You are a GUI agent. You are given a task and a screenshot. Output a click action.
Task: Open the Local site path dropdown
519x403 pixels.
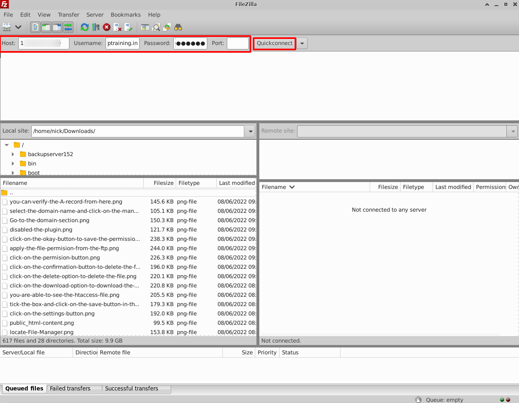pyautogui.click(x=250, y=131)
